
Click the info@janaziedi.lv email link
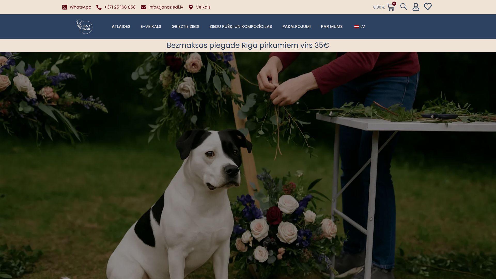tap(166, 7)
